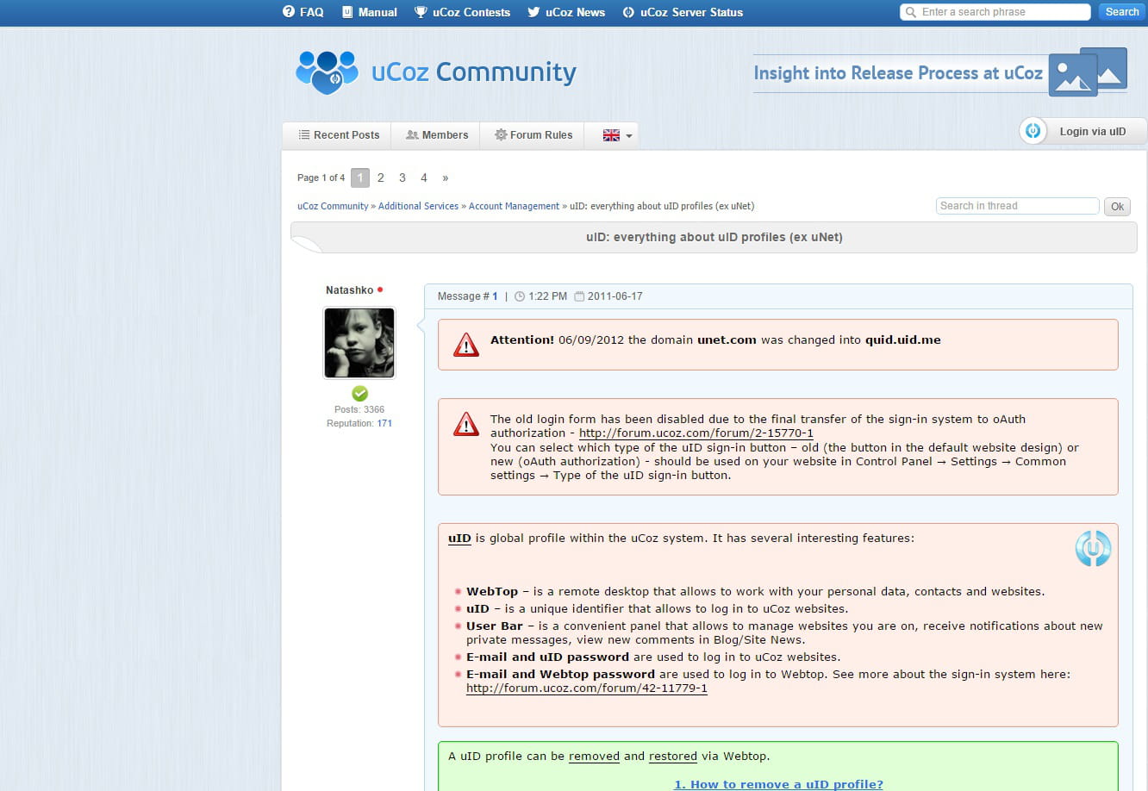This screenshot has width=1148, height=791.
Task: Jump to next page with » arrow
Action: click(446, 178)
